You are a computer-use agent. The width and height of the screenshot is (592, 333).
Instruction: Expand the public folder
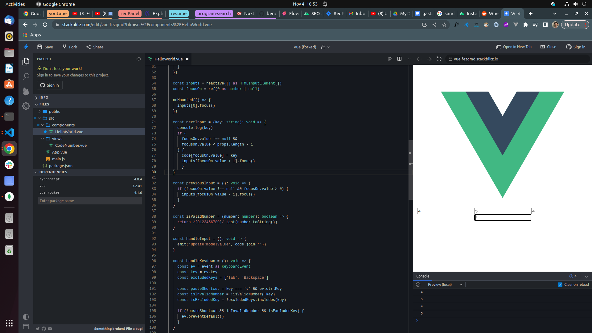[x=54, y=111]
